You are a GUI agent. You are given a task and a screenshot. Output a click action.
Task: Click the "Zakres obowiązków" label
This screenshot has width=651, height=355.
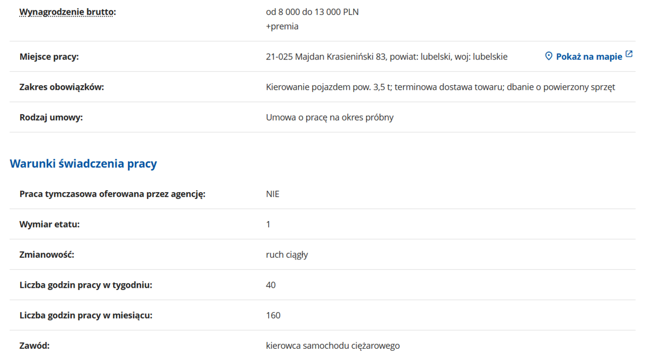click(61, 87)
